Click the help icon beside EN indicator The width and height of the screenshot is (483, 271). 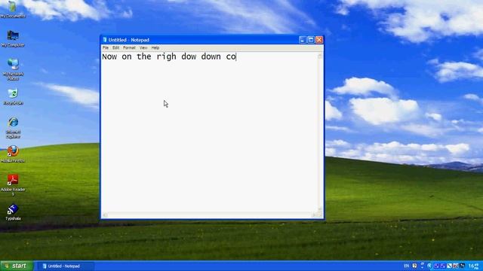[x=414, y=266]
